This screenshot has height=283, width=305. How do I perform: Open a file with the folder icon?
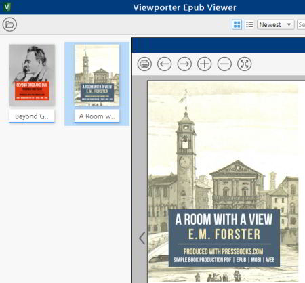point(9,24)
